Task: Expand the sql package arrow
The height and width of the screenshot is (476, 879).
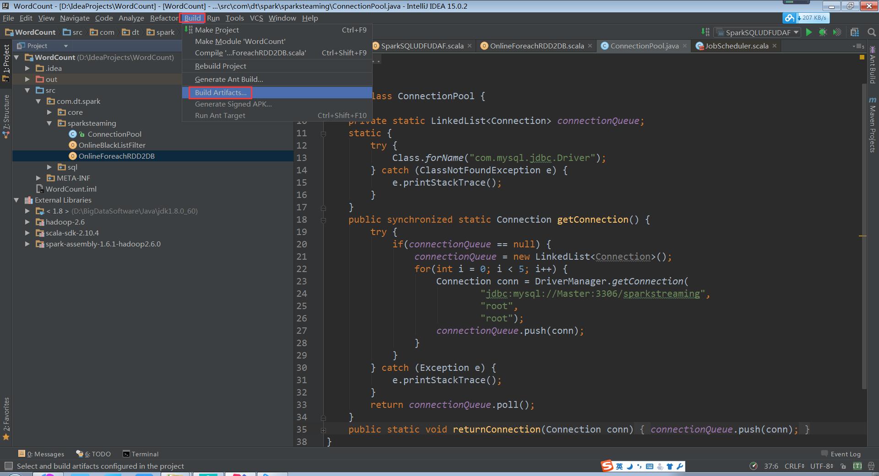Action: coord(49,167)
